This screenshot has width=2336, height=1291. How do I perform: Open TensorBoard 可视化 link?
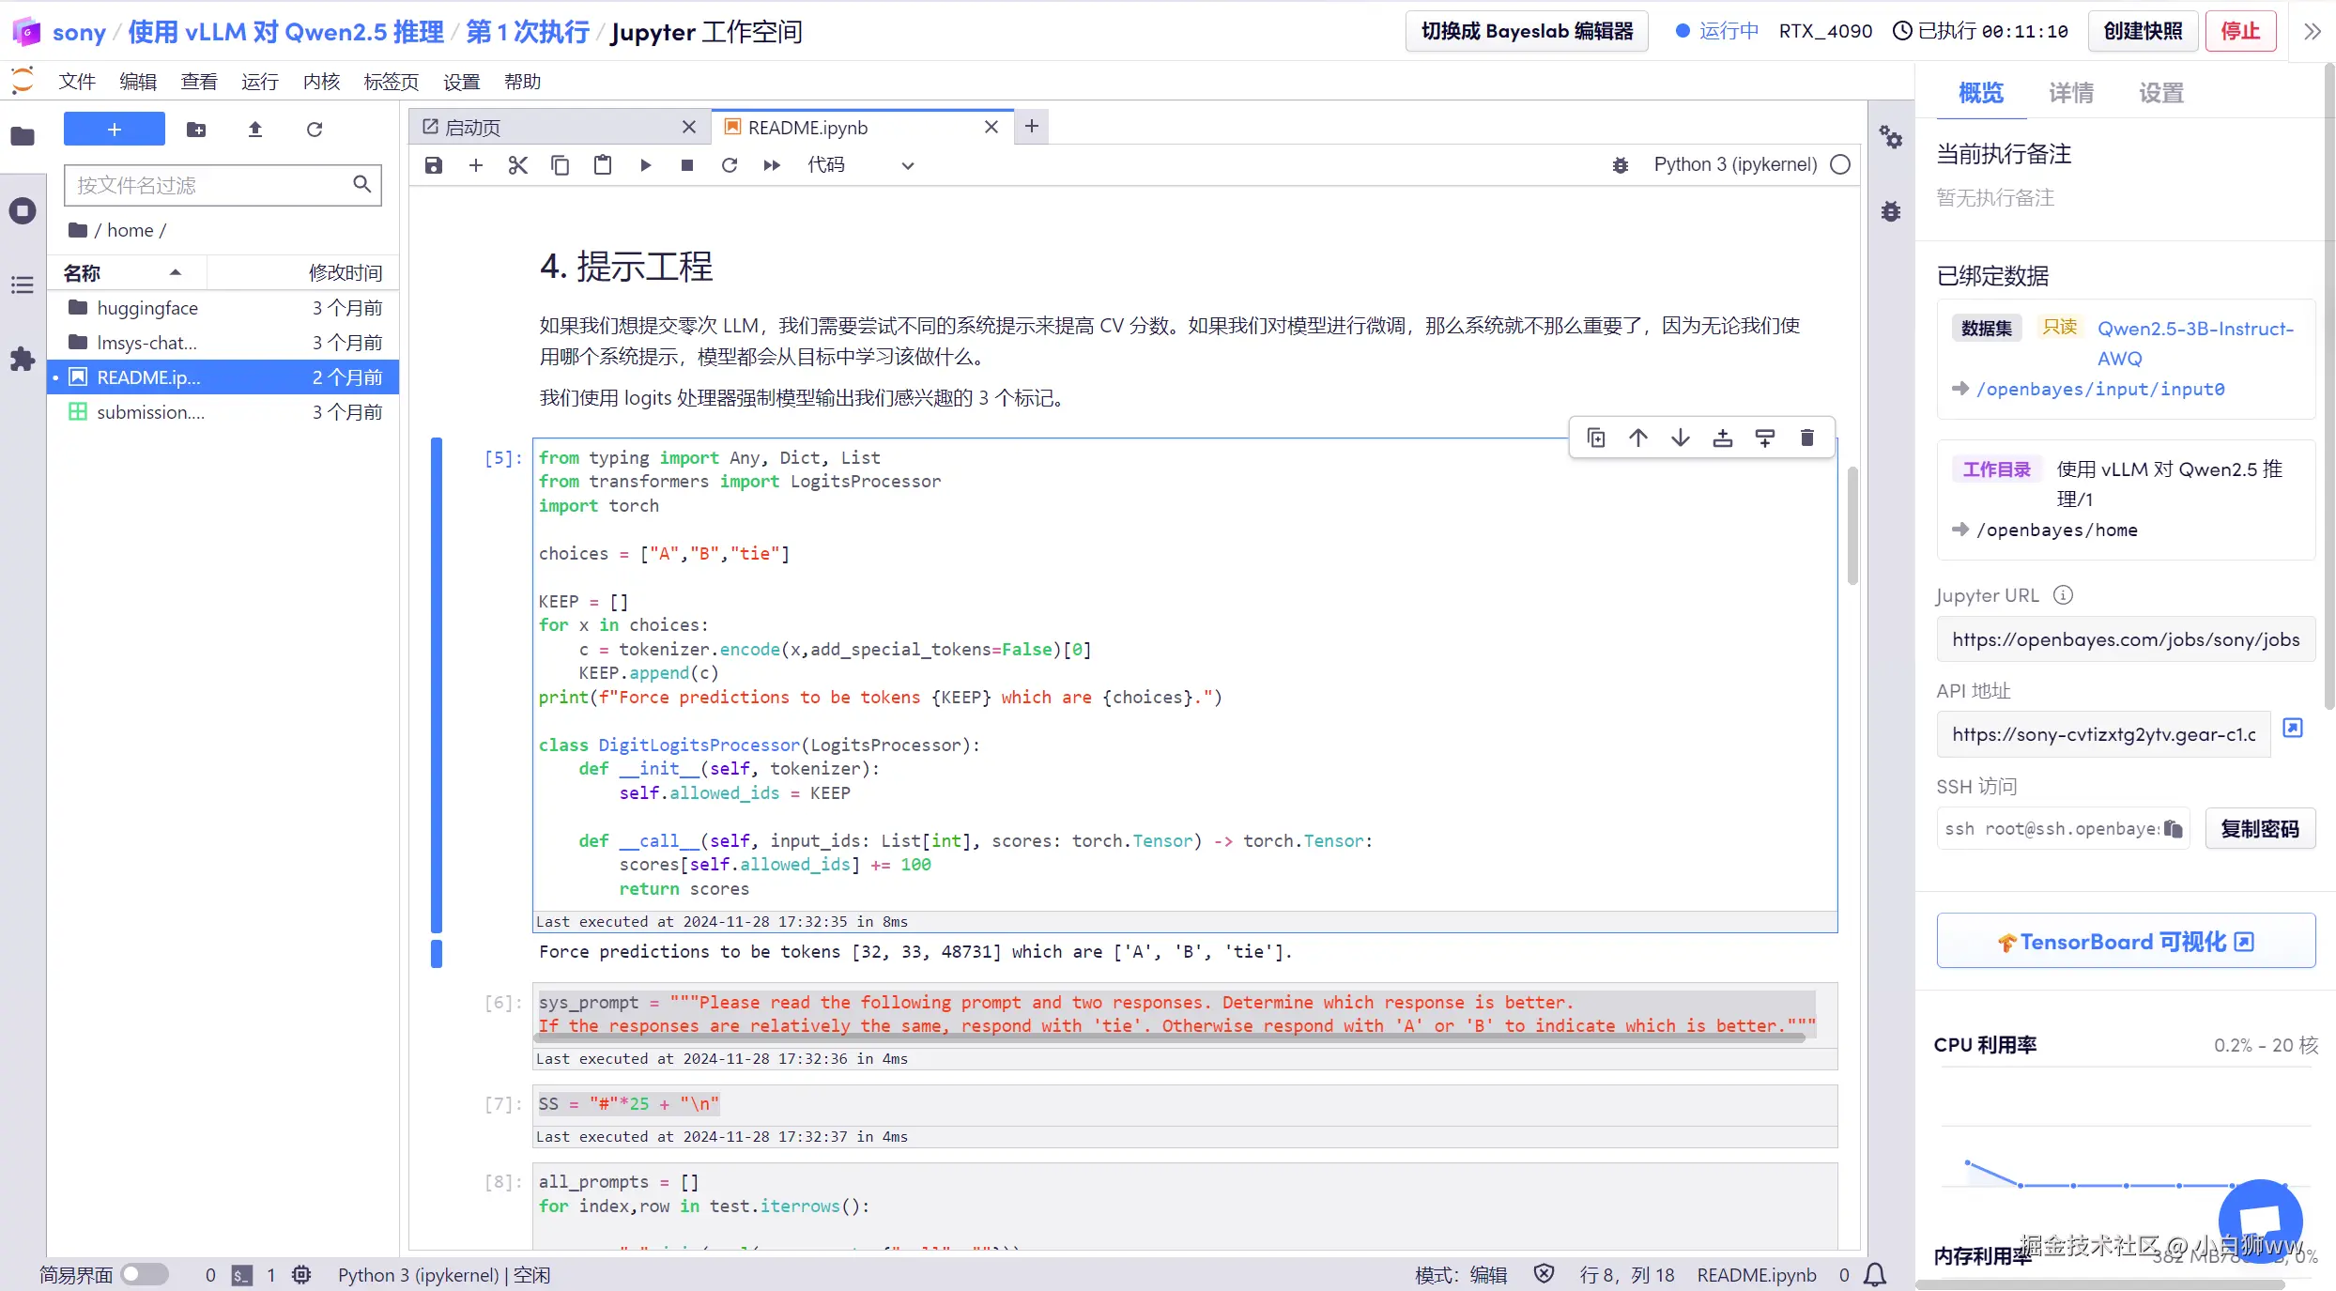coord(2126,941)
